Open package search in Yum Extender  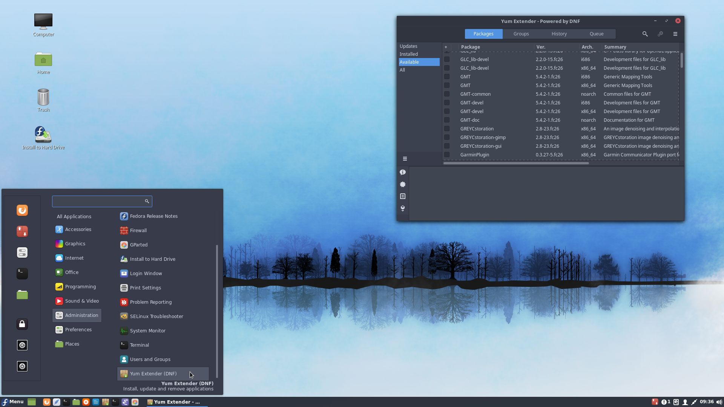pyautogui.click(x=645, y=34)
